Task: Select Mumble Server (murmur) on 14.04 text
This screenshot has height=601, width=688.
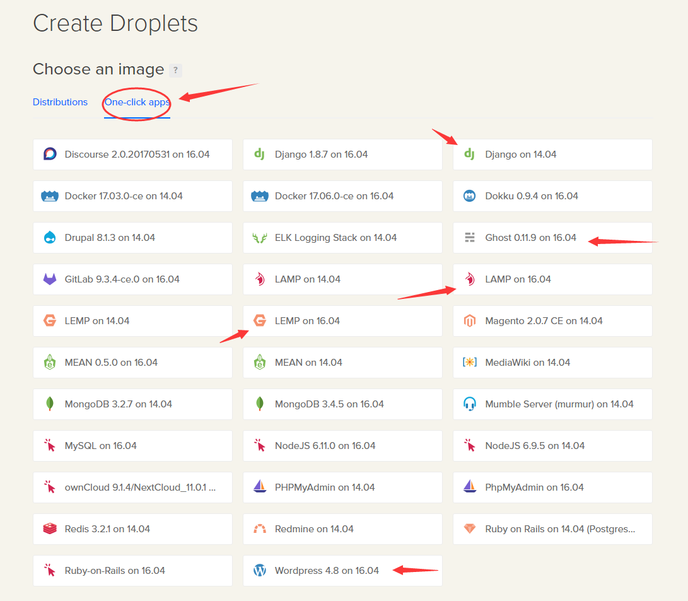Action: coord(559,404)
